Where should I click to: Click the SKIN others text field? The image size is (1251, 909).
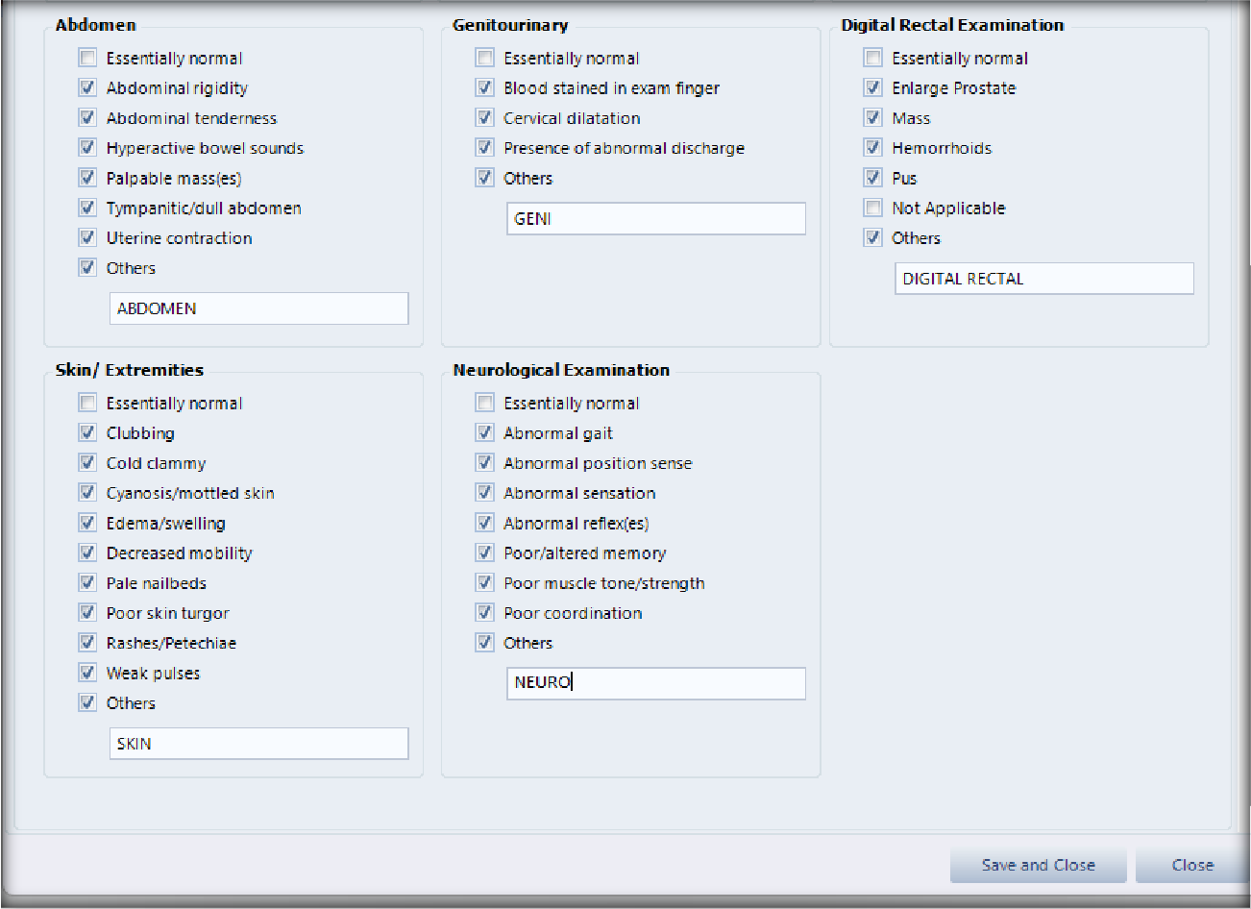point(258,744)
